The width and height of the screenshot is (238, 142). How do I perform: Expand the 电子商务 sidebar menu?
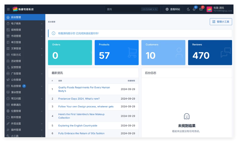(x=25, y=24)
